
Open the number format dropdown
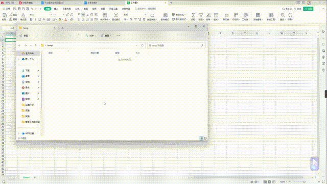(x=145, y=15)
